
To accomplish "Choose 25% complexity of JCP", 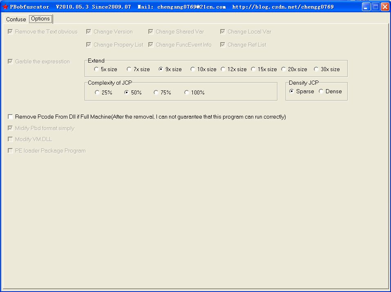I will [x=97, y=92].
